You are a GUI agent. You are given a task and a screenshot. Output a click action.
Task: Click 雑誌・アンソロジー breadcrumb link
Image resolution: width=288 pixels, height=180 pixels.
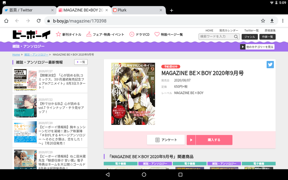pos(36,55)
